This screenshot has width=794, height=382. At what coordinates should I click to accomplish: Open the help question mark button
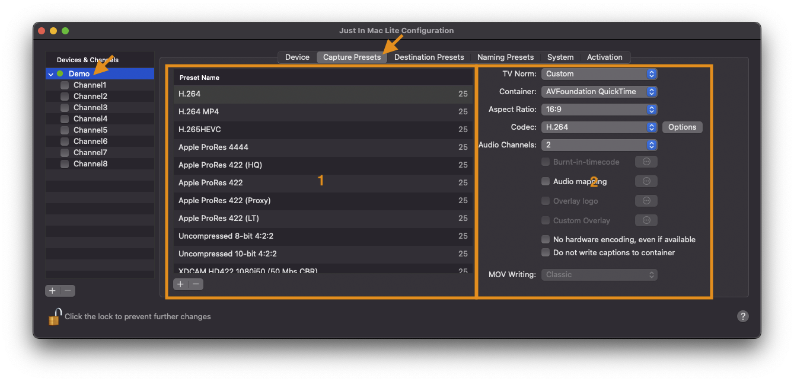742,316
